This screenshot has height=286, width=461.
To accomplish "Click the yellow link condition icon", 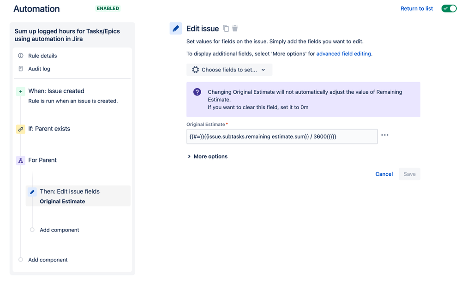I will coord(21,129).
